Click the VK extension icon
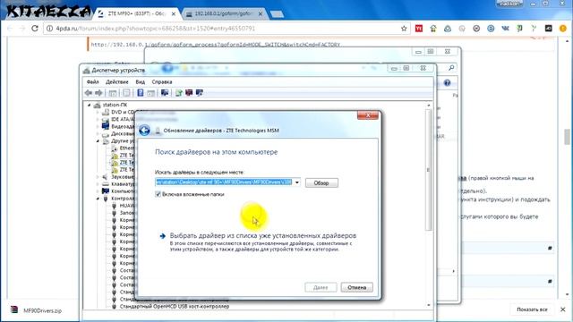This screenshot has height=322, width=573. [505, 28]
